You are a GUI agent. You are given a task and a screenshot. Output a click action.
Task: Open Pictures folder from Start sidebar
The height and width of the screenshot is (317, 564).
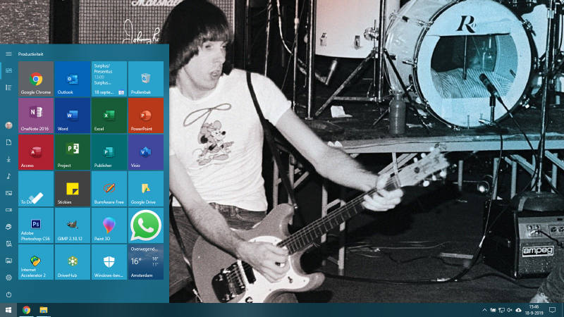[8, 193]
